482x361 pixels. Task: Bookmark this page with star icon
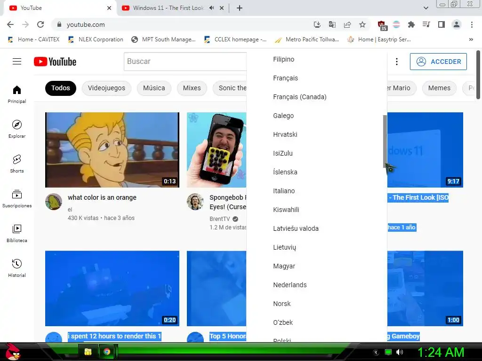click(362, 24)
